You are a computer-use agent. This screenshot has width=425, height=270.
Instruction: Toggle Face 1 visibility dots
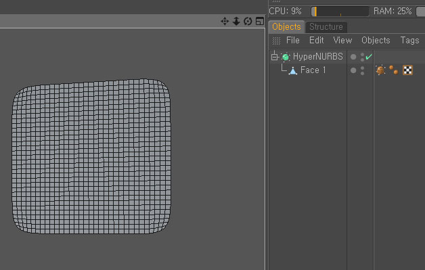362,70
